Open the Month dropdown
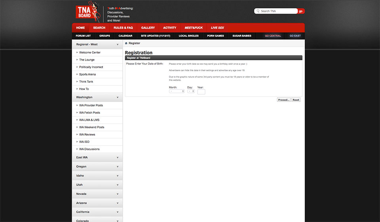 (177, 91)
